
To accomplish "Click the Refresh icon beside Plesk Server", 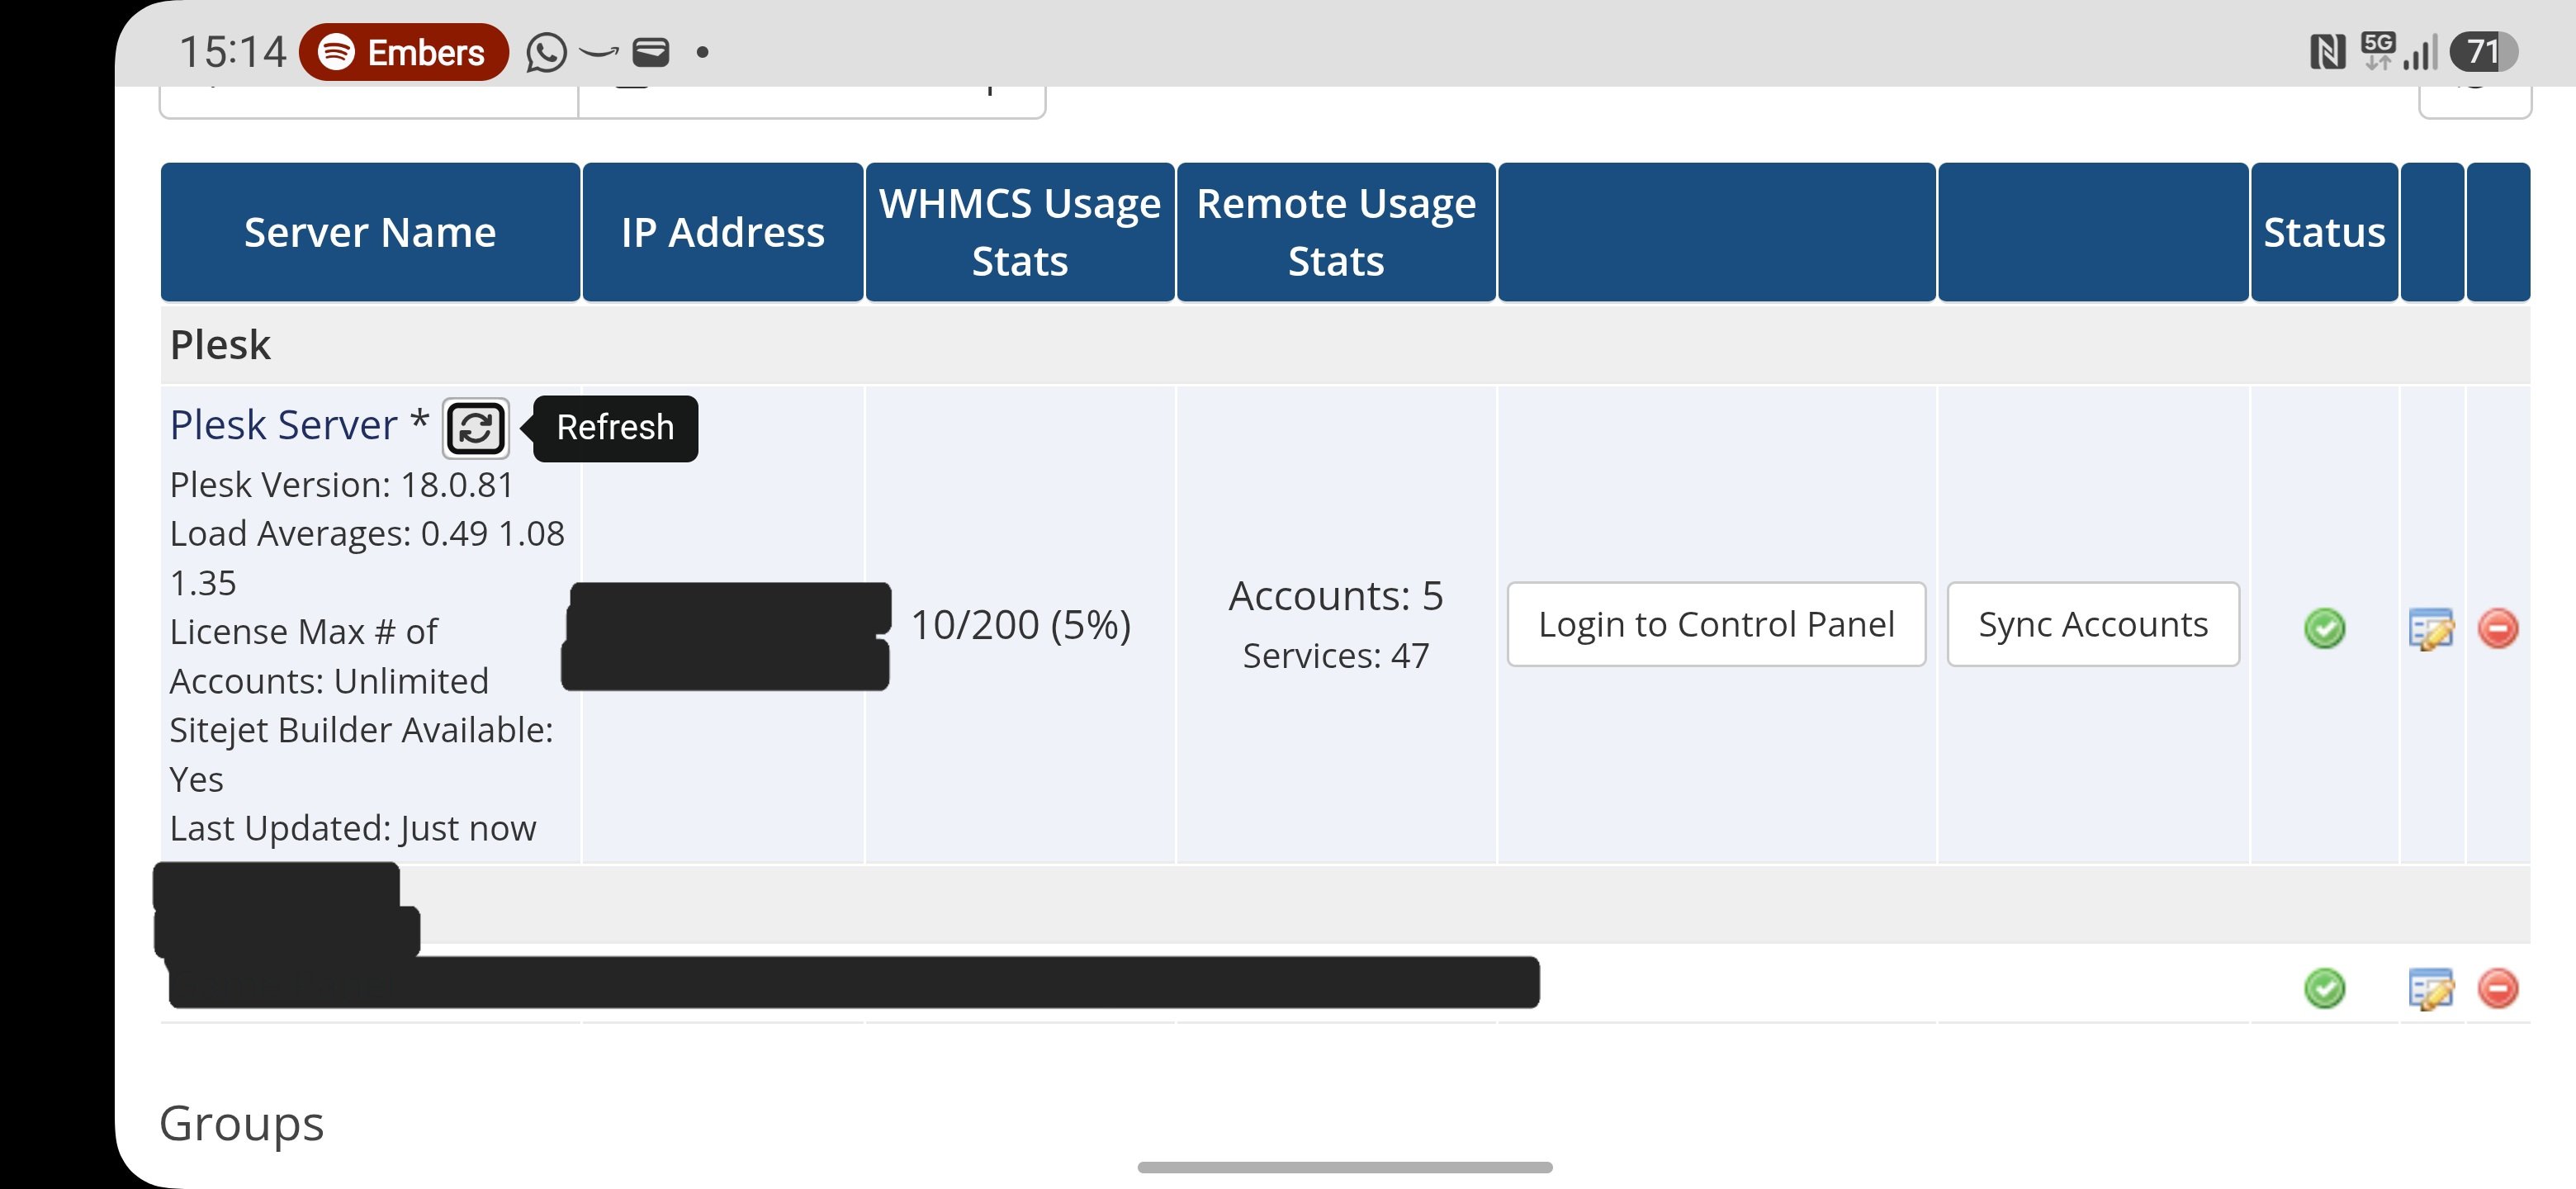I will pos(476,428).
